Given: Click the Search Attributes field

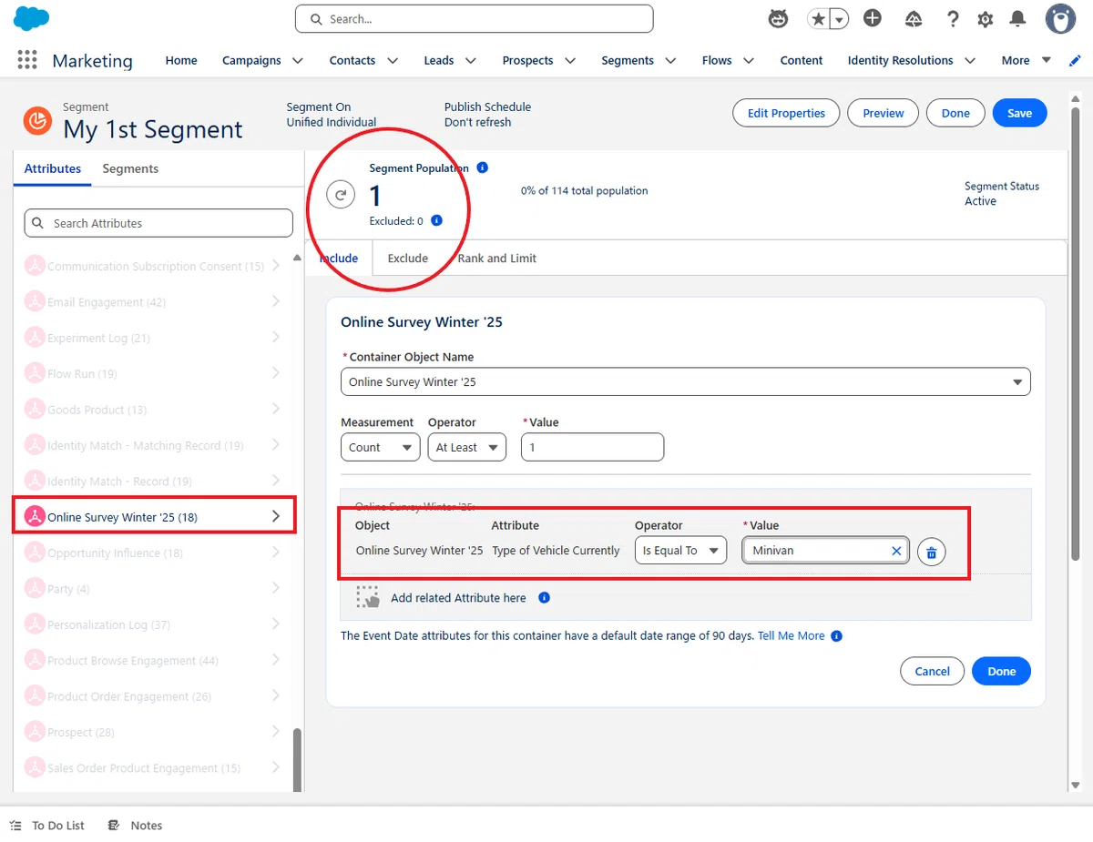Looking at the screenshot, I should coord(158,223).
